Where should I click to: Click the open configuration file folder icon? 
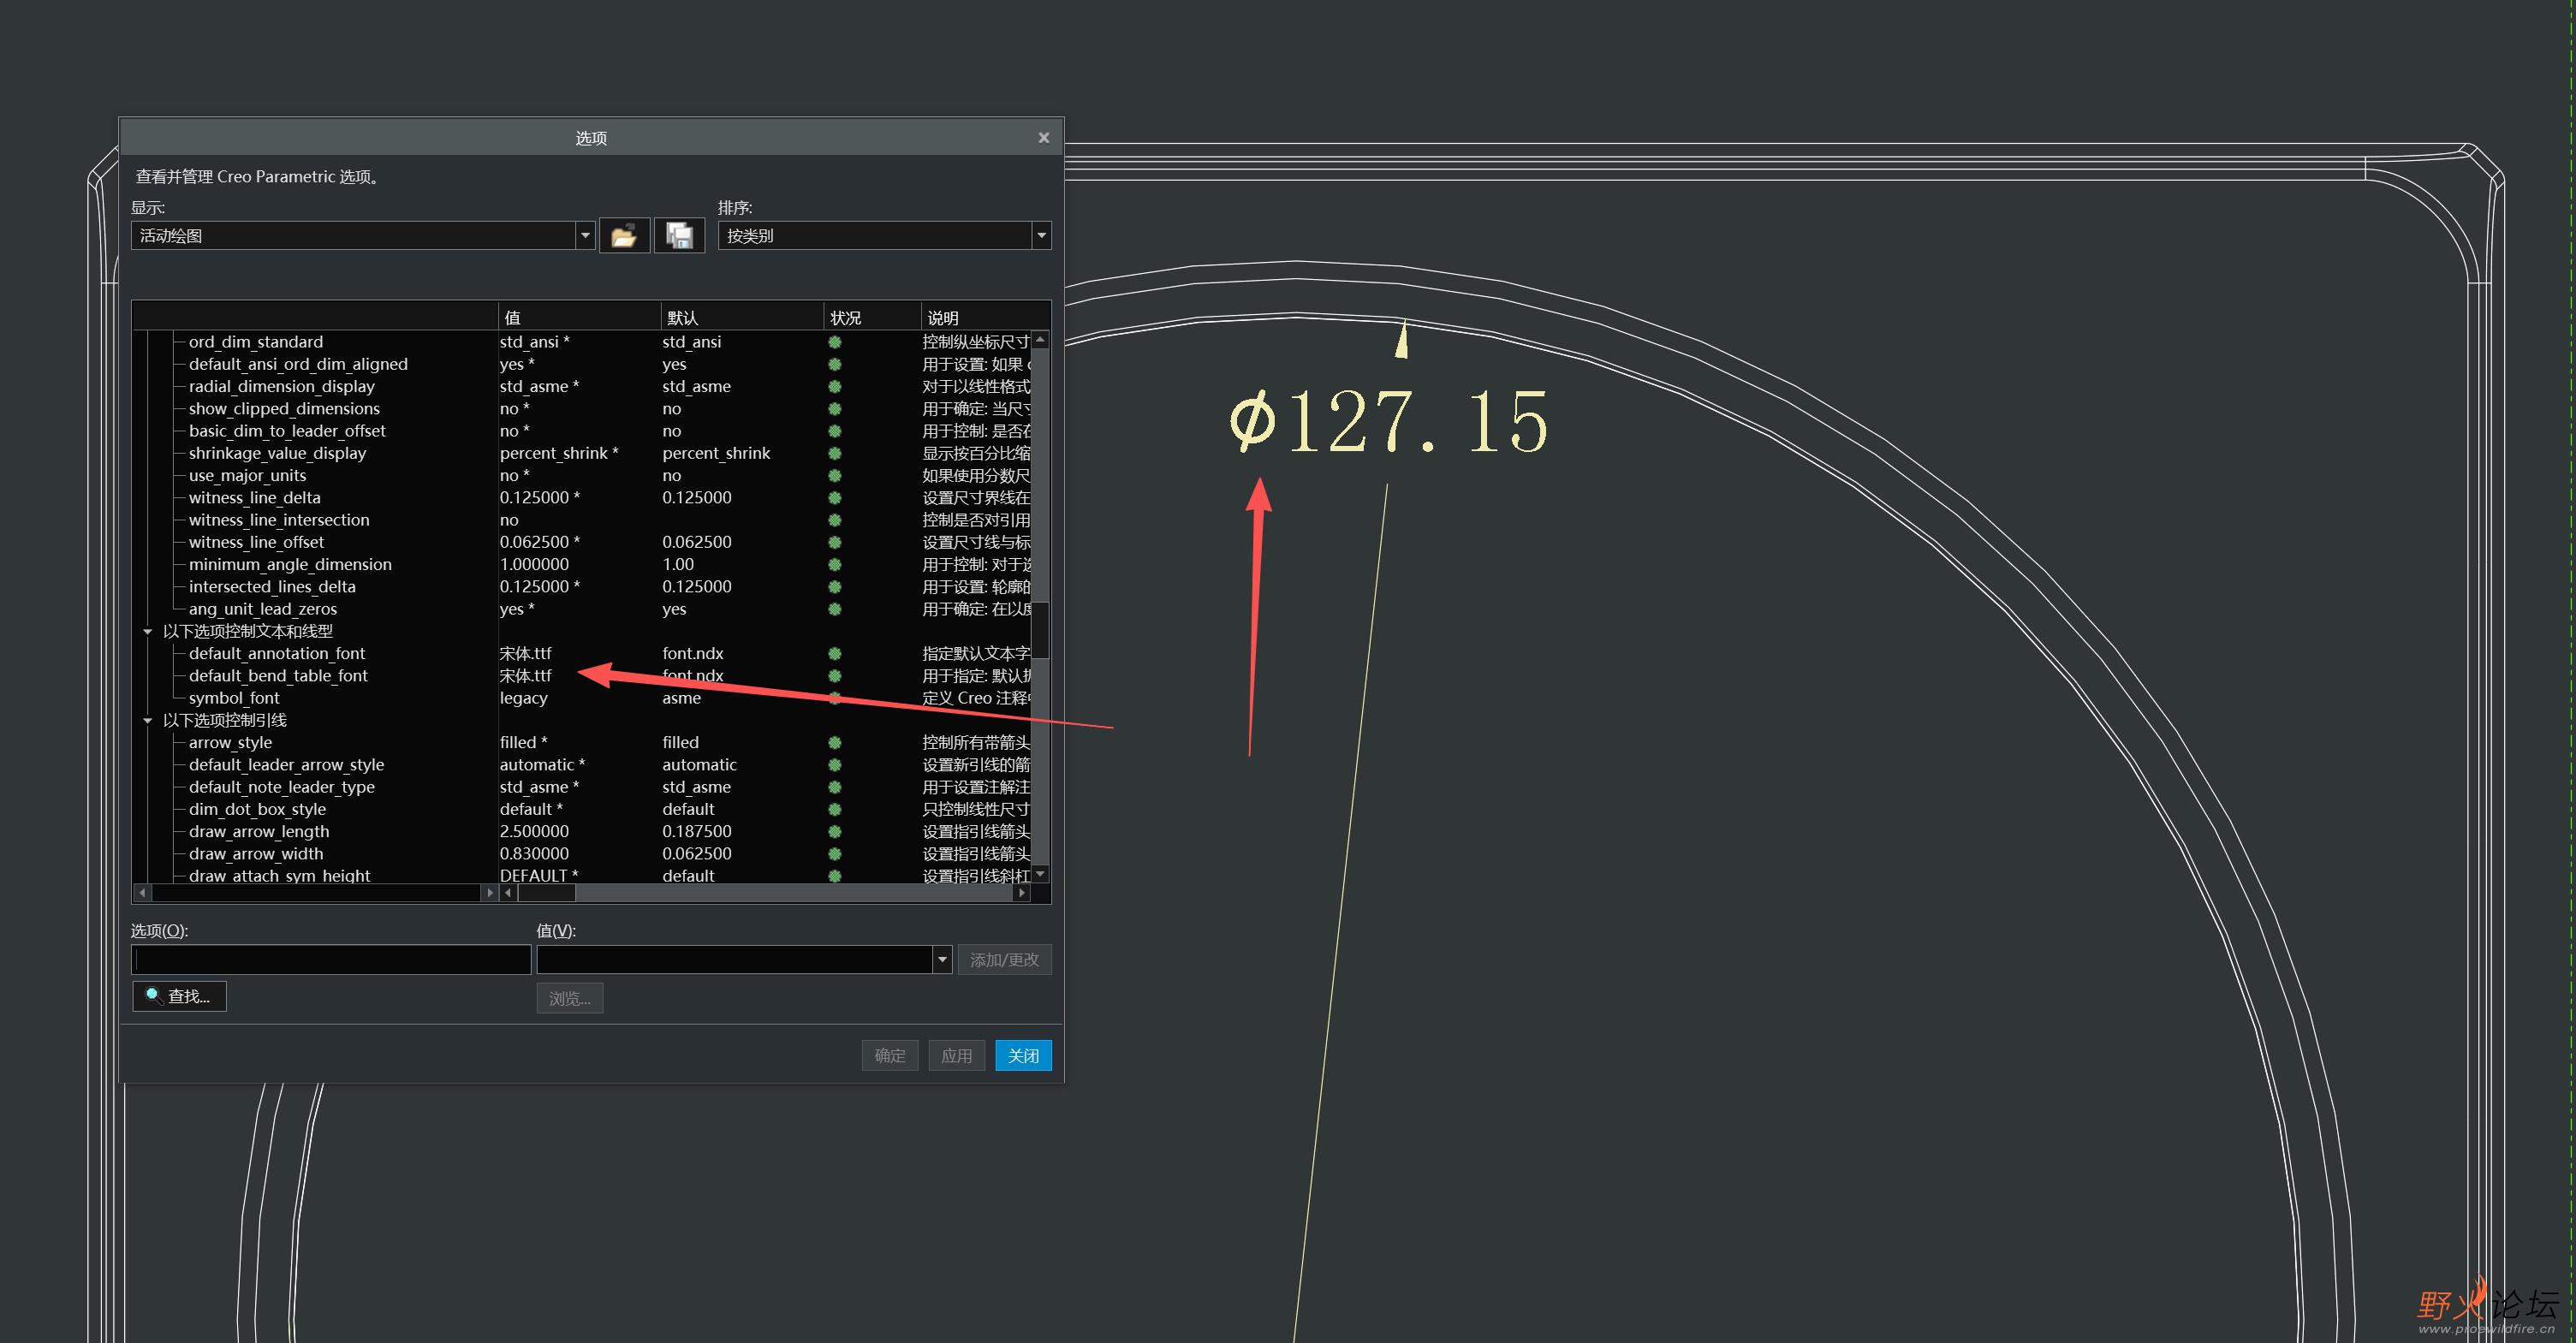[x=623, y=236]
